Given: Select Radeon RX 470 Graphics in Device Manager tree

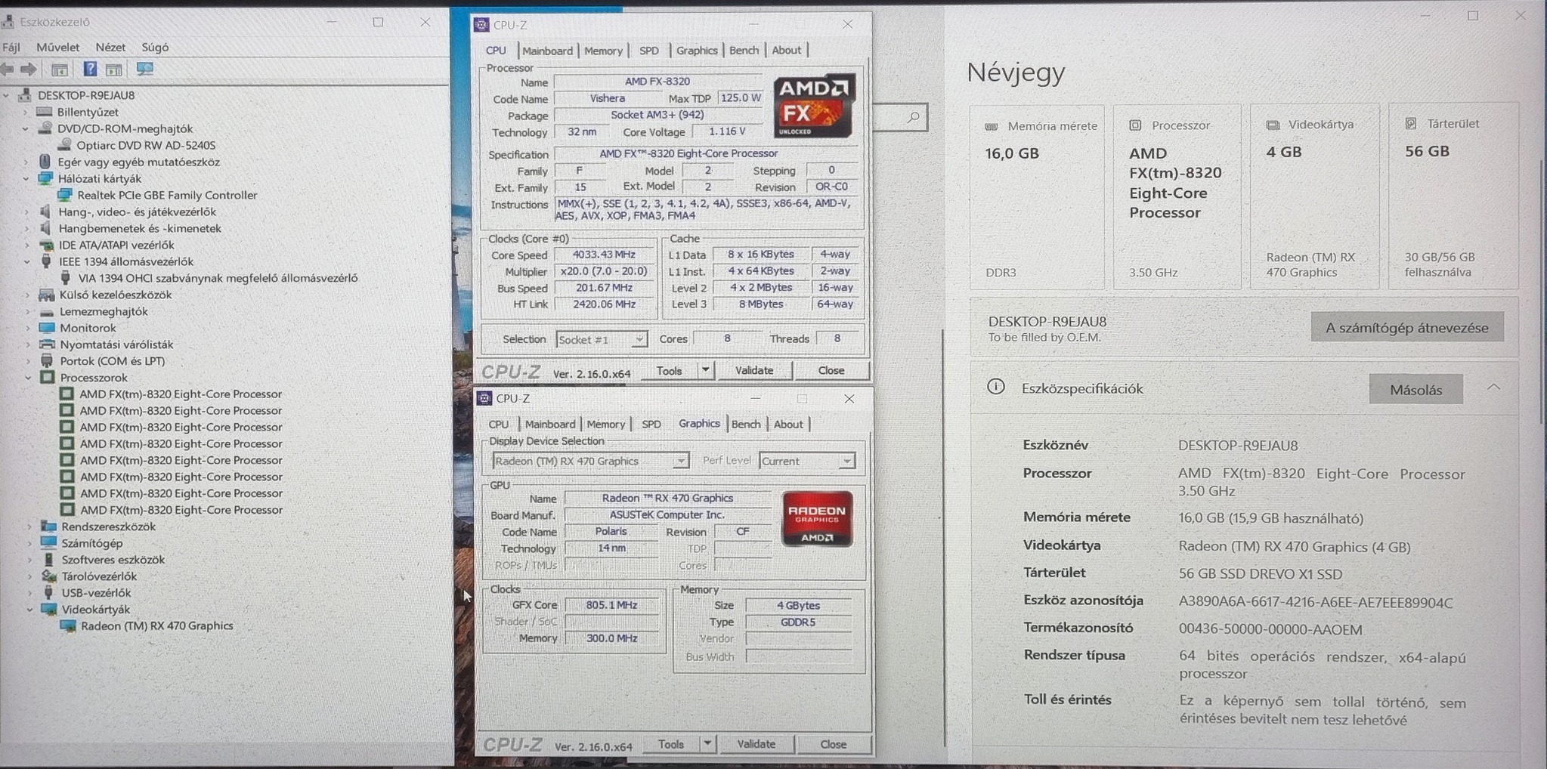Looking at the screenshot, I should click(156, 625).
